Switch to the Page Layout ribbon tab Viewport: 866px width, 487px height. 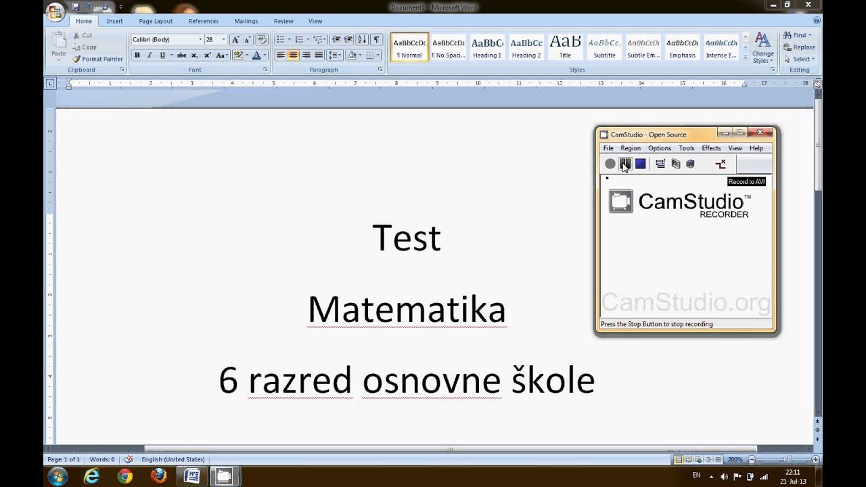(x=156, y=21)
